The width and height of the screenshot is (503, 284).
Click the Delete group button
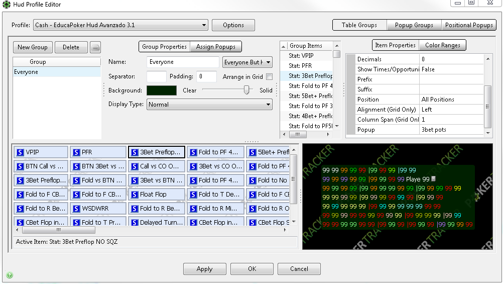(x=71, y=47)
